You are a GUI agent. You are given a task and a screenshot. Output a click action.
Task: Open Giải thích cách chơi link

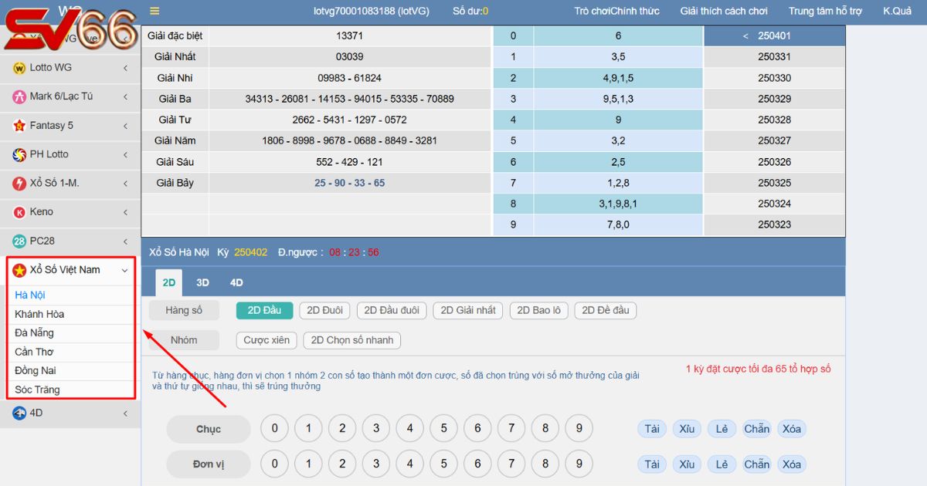(x=723, y=11)
